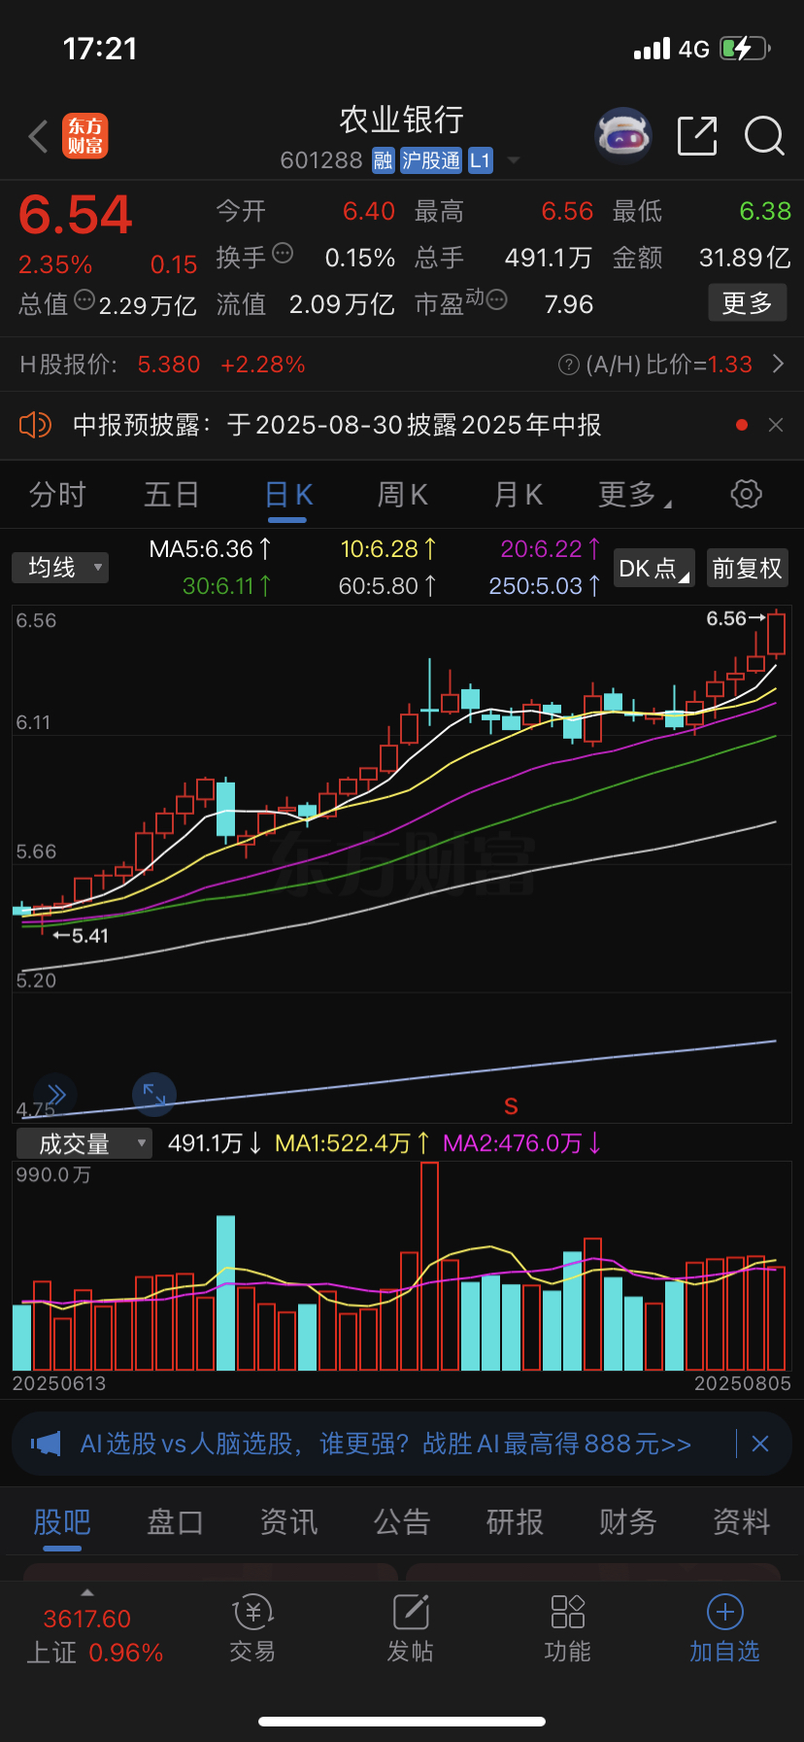The image size is (804, 1742).
Task: Tap the MA5:6.36 value
Action: 211,549
